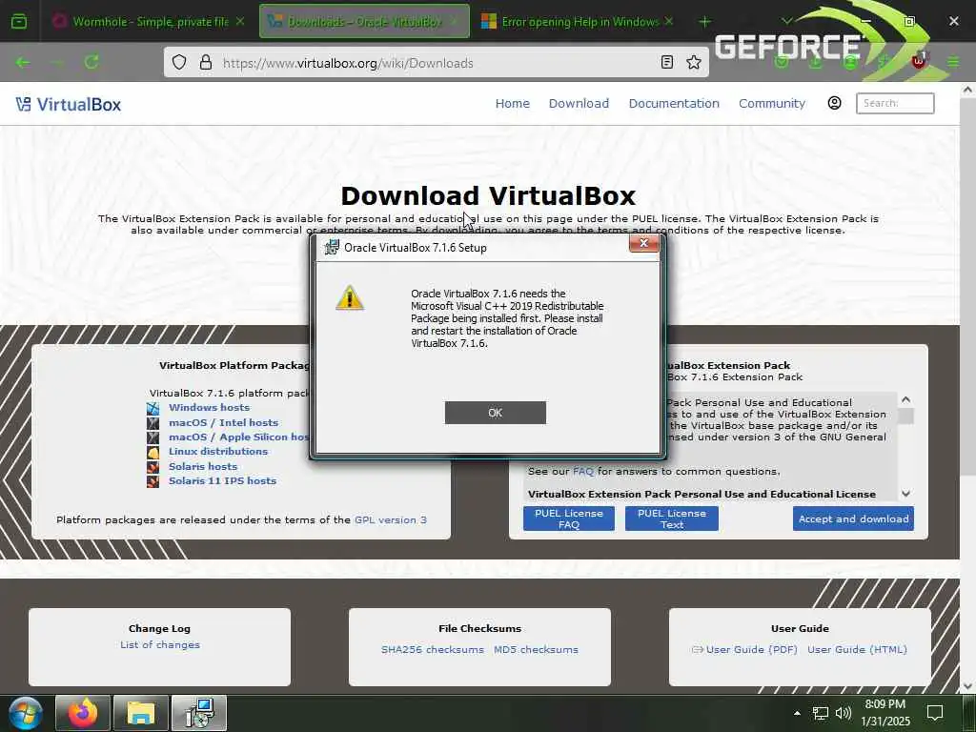Click the uBlock extension icon in toolbar

tap(919, 61)
